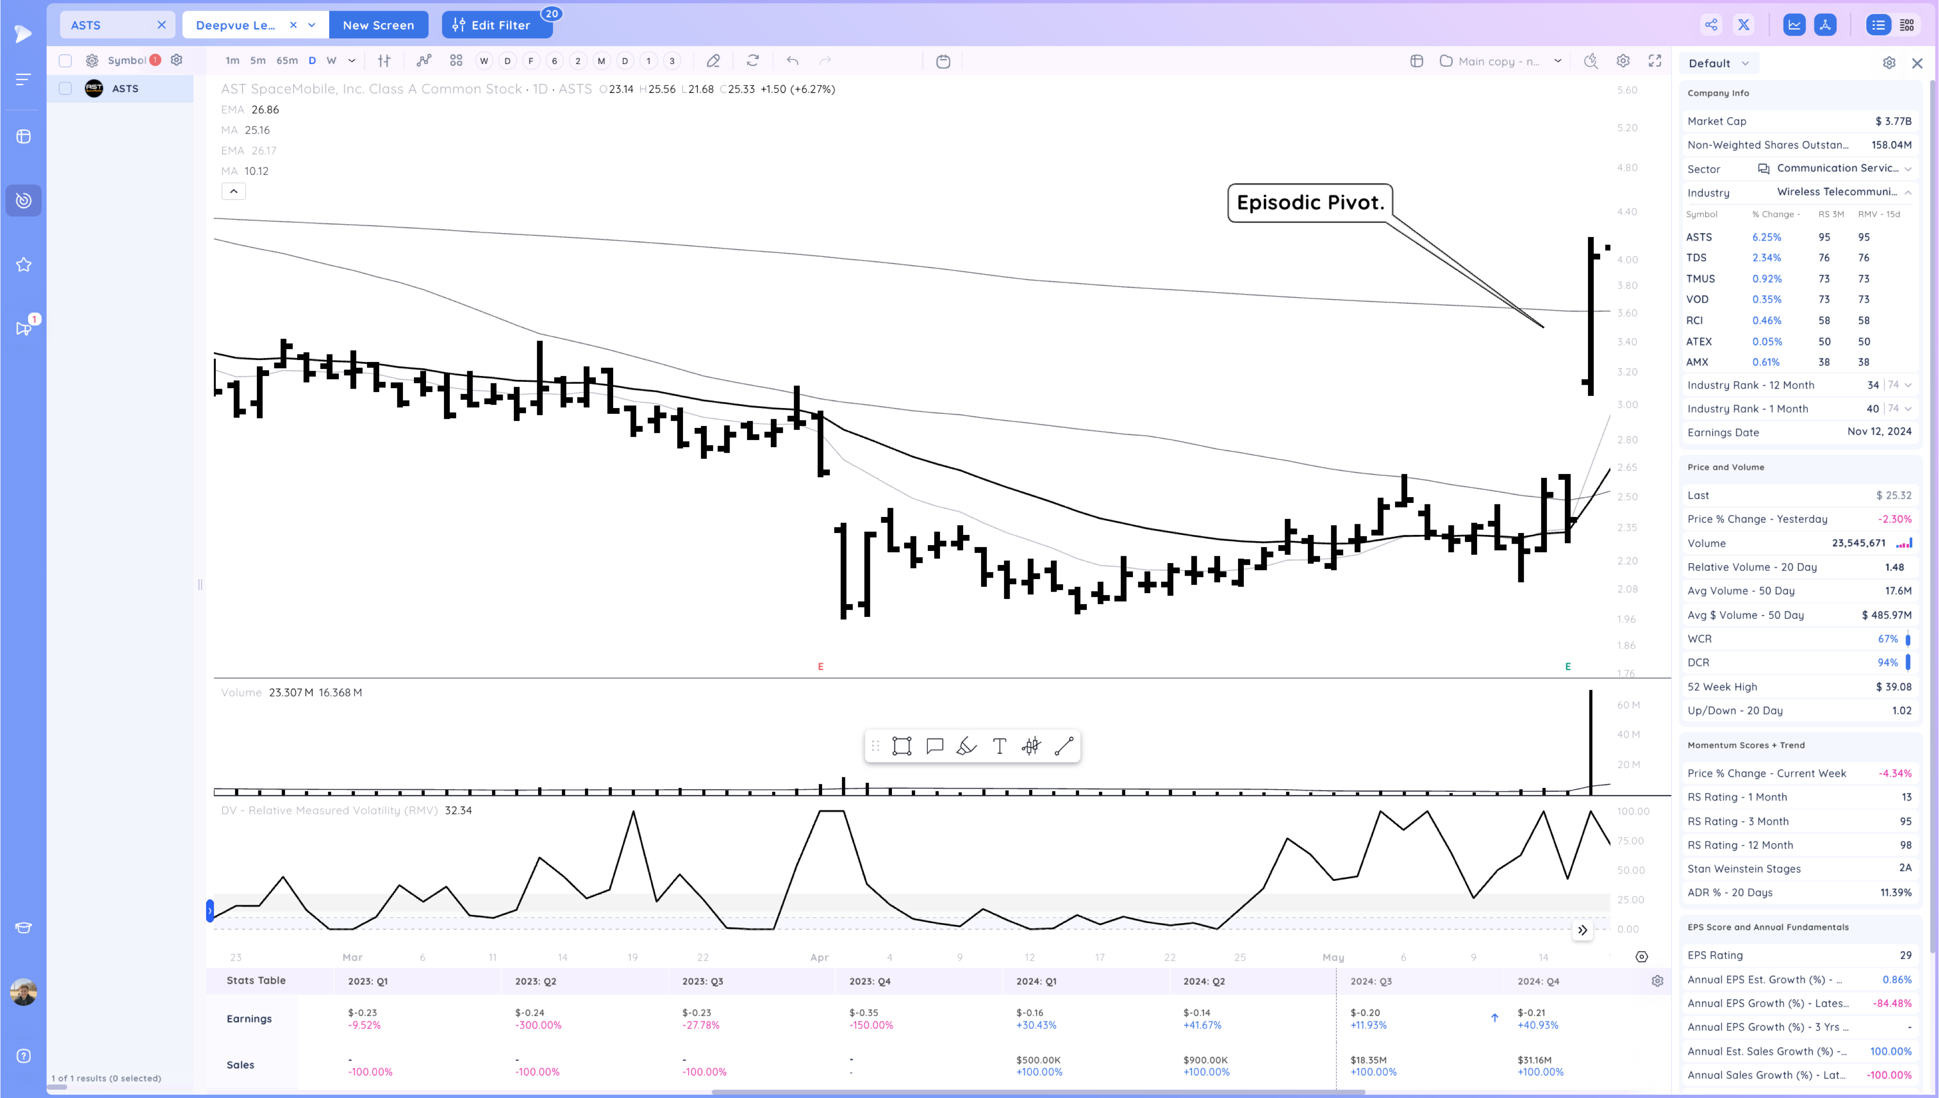
Task: Open the TMUS peer symbol link
Action: pos(1701,279)
